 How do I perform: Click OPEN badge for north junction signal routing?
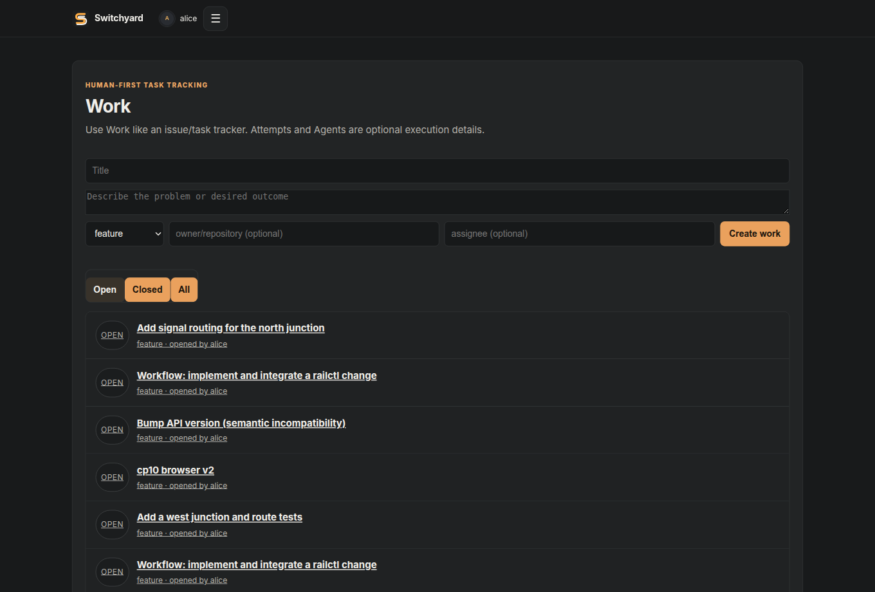113,335
